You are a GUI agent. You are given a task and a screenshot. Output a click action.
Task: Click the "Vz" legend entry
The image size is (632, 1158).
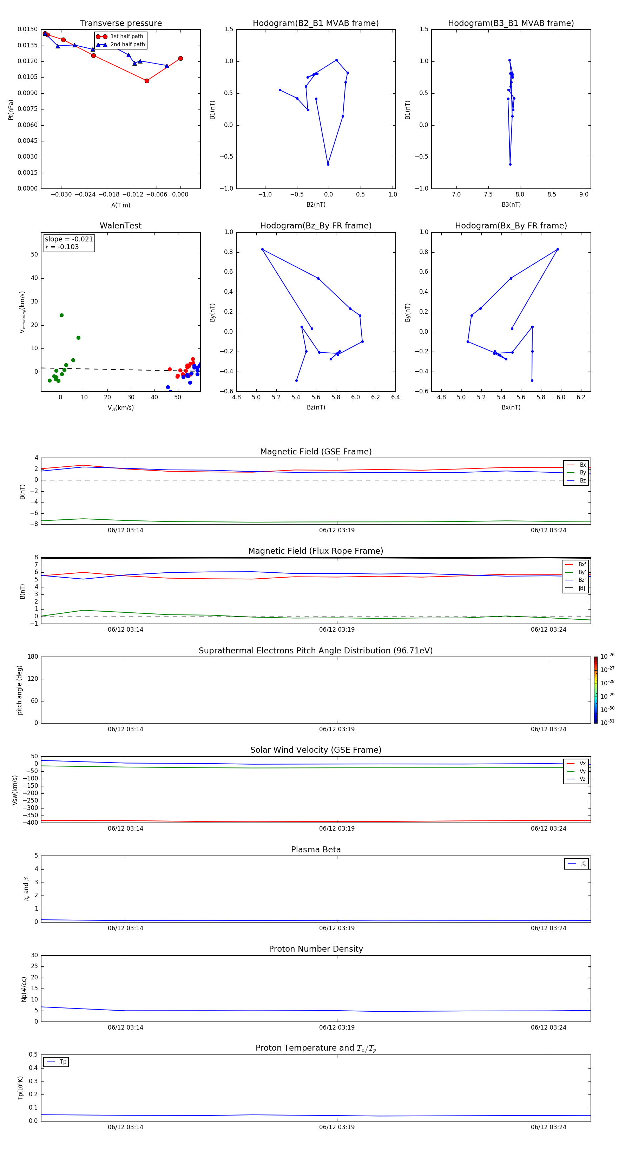576,779
